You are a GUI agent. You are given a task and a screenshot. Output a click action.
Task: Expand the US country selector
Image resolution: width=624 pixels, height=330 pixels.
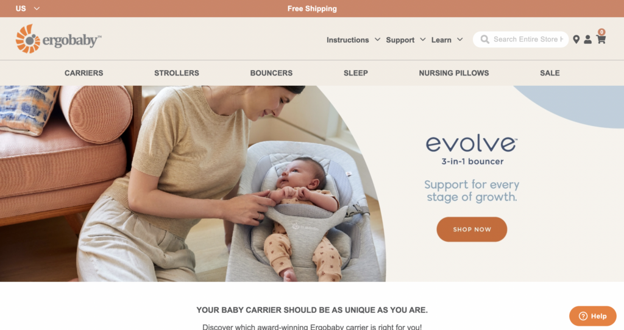click(27, 9)
